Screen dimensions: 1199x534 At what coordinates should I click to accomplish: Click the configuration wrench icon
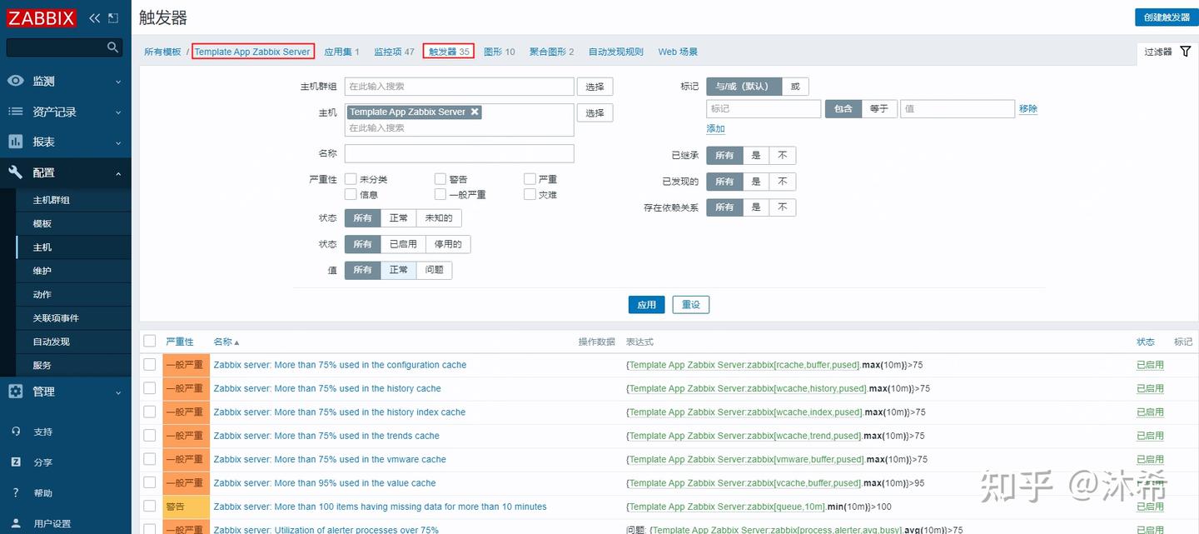[x=15, y=172]
